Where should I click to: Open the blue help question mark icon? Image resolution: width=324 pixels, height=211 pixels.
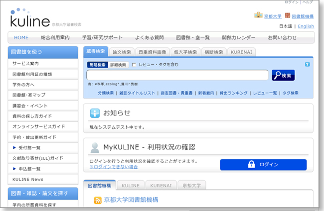(x=307, y=64)
